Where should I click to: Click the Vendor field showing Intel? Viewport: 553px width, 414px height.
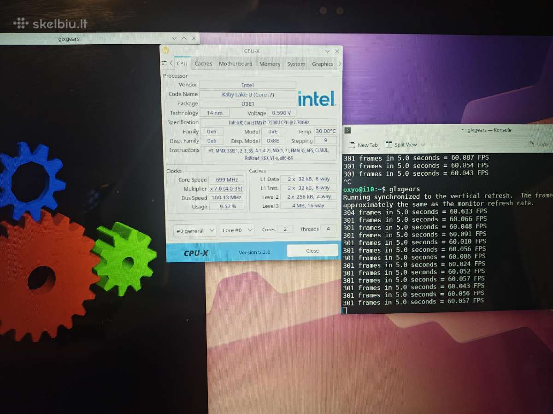coord(247,85)
